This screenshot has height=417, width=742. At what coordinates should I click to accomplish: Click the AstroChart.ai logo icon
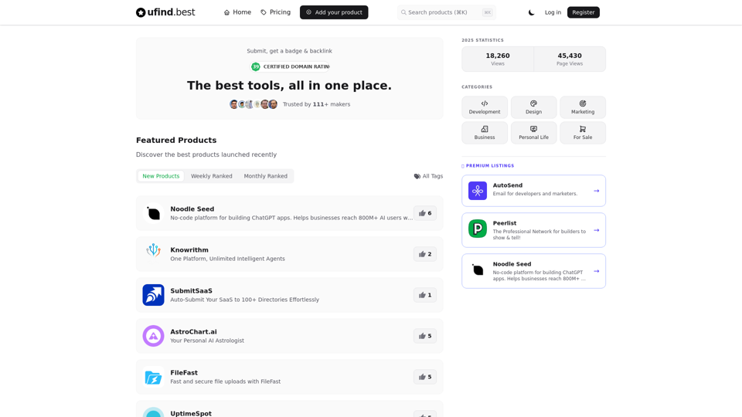click(153, 336)
